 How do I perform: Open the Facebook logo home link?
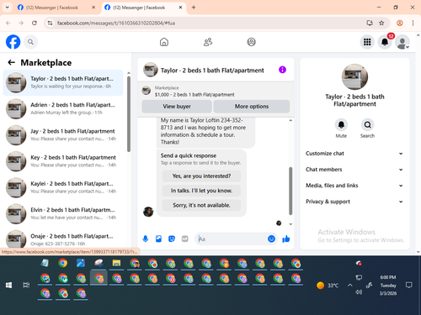[13, 42]
